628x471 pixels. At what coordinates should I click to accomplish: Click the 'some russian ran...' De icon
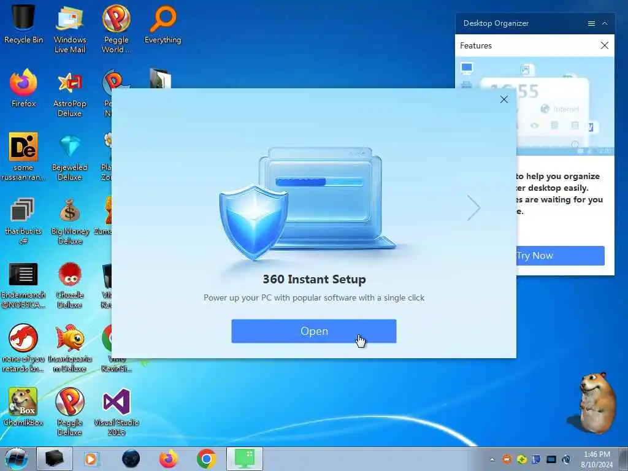coord(23,157)
